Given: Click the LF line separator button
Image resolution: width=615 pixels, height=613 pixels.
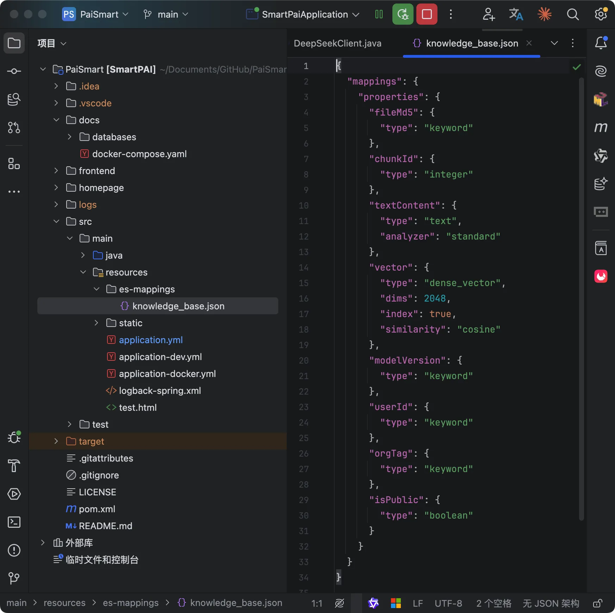Looking at the screenshot, I should [418, 603].
